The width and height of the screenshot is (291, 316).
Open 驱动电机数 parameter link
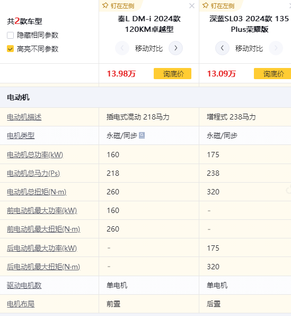tap(24, 285)
